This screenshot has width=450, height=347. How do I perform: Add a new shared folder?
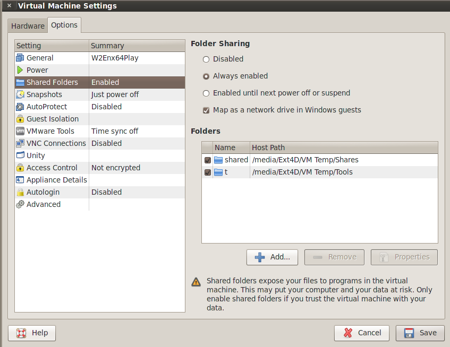(x=272, y=257)
